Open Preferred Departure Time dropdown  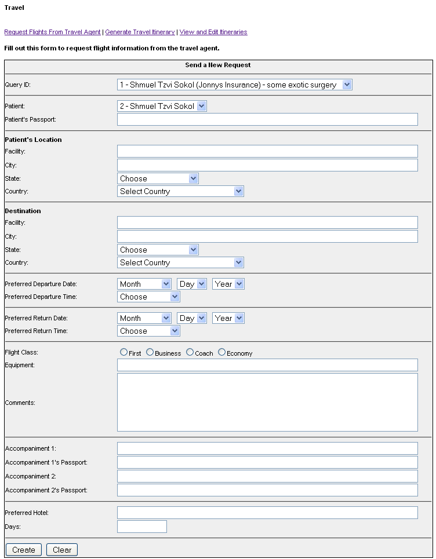click(x=148, y=297)
